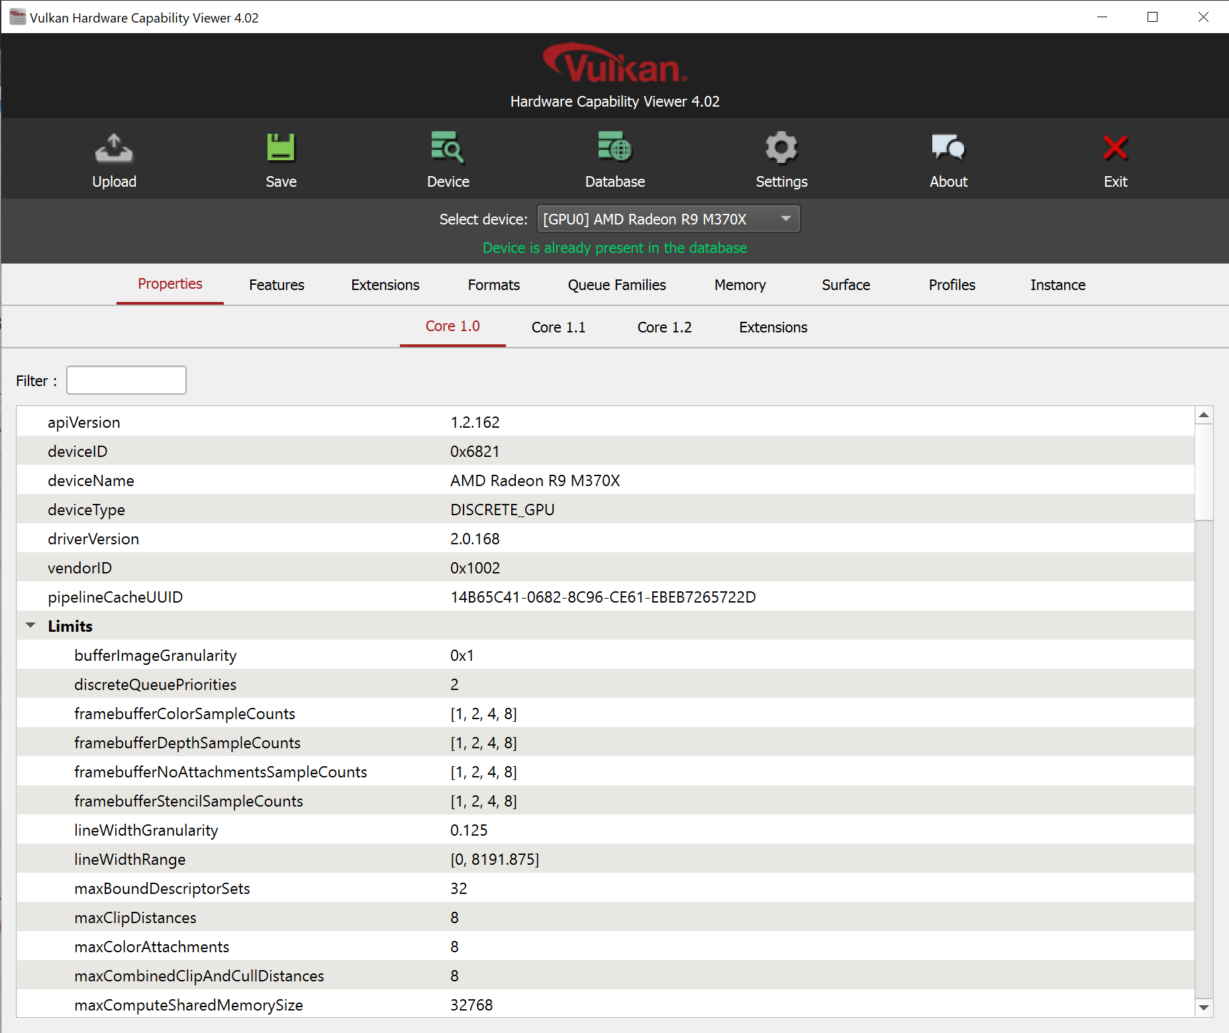Click the pipelineCacheUUID value 14B65C41-0682-8C96-CE61-EBEB7265722D

tap(603, 597)
